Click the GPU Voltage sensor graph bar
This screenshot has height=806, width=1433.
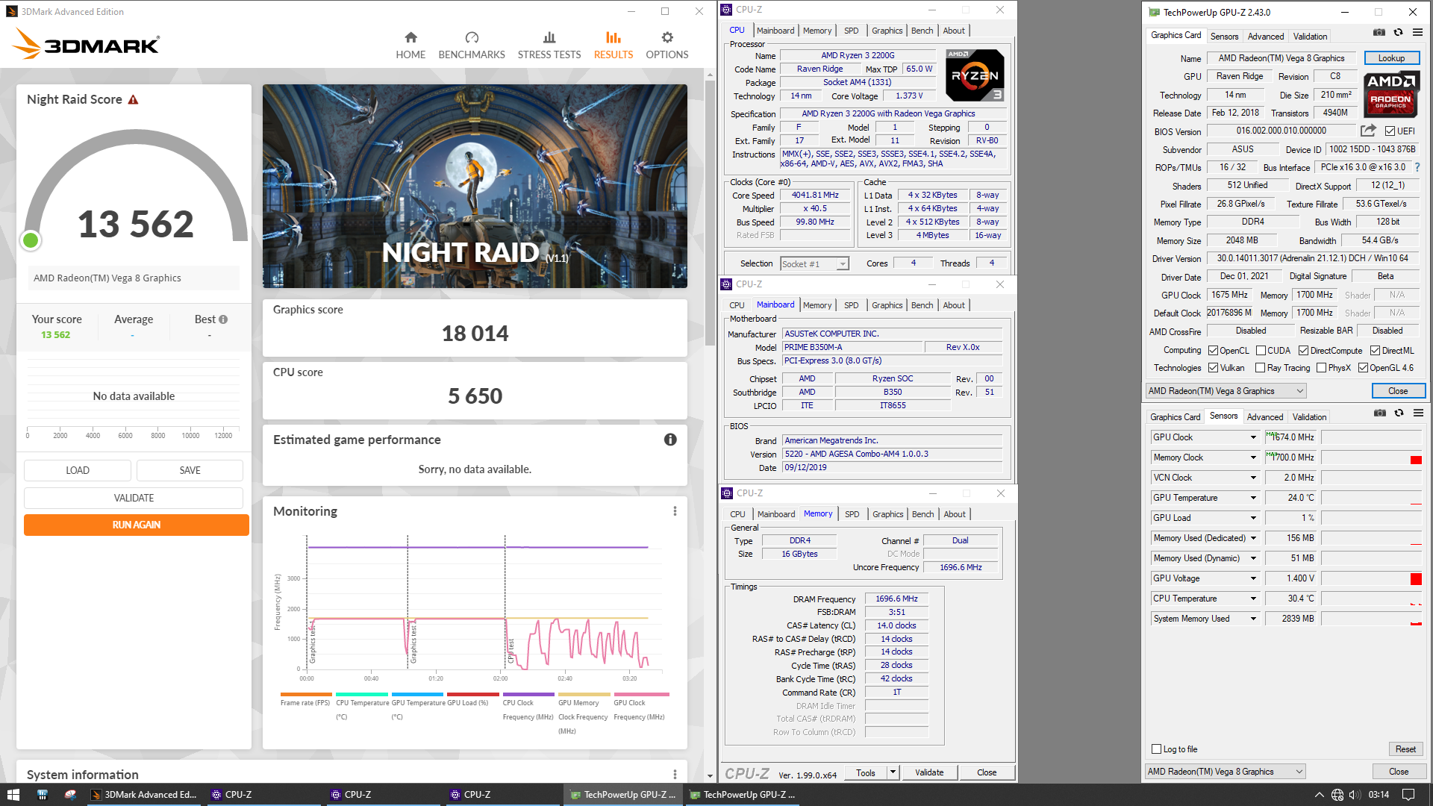[1372, 578]
